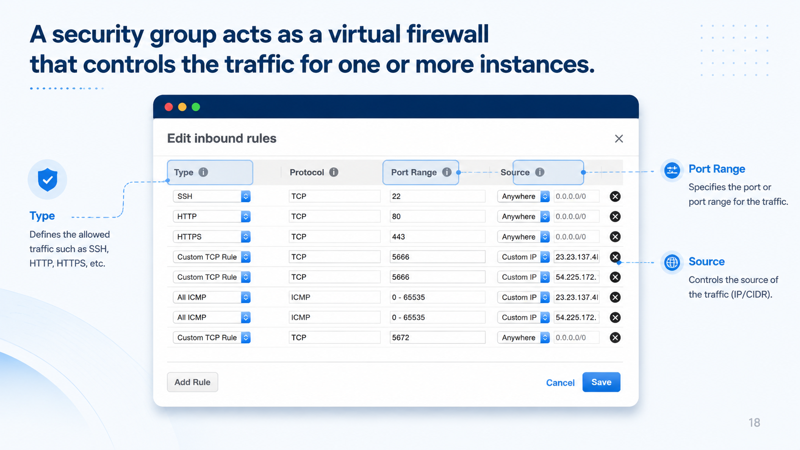
Task: Delete the 5666 rule for 54.225.172 source
Action: coord(615,277)
